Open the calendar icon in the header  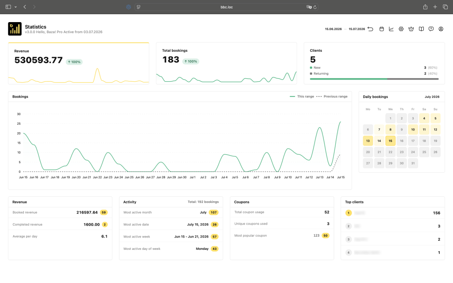pos(382,29)
